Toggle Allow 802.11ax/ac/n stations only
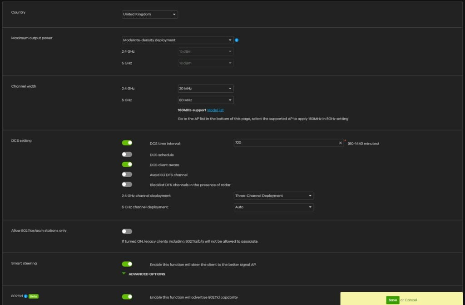 point(127,231)
